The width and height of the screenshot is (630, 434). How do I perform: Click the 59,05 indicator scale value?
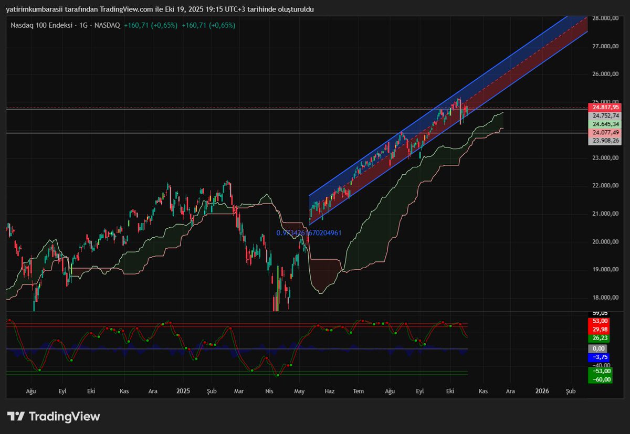601,313
